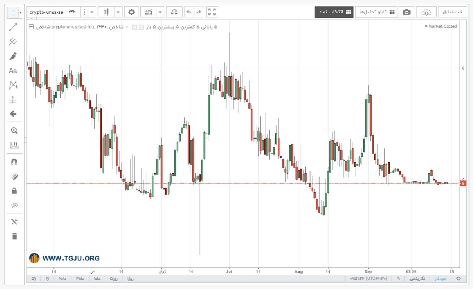
Task: Switch the chart to fullscreen
Action: 212,12
